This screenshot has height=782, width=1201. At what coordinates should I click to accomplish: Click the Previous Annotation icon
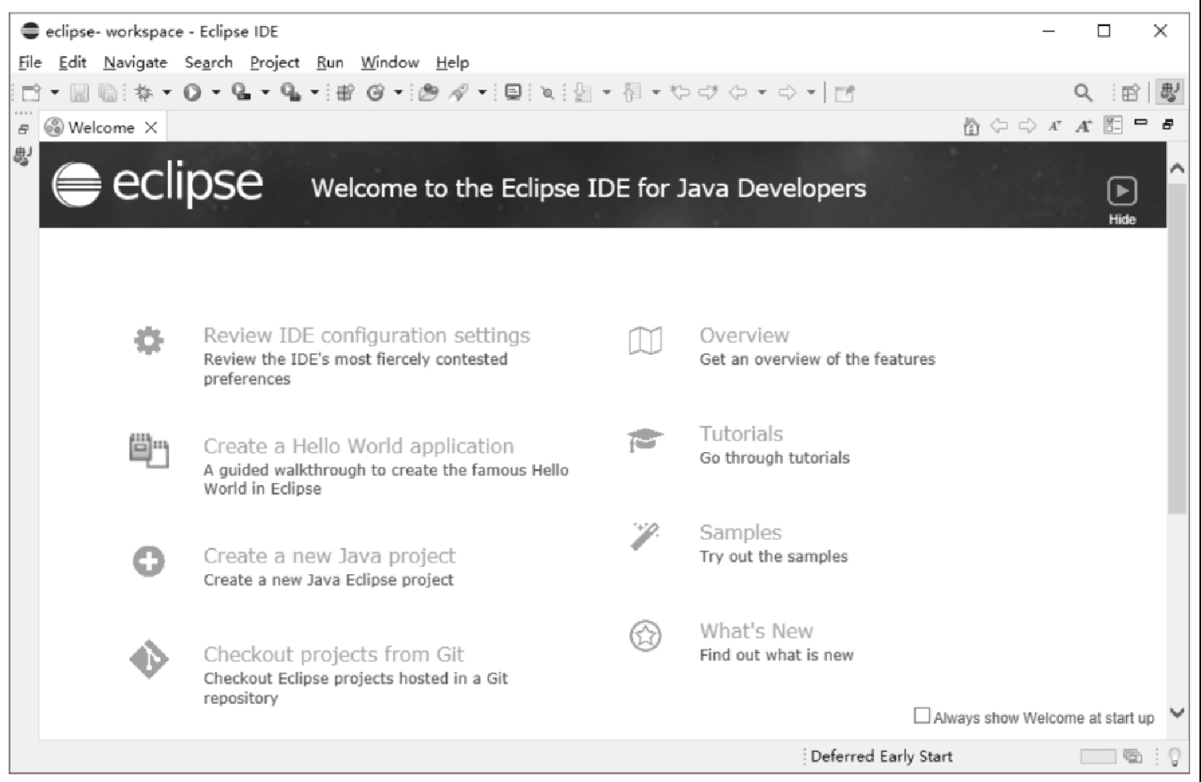pos(632,93)
